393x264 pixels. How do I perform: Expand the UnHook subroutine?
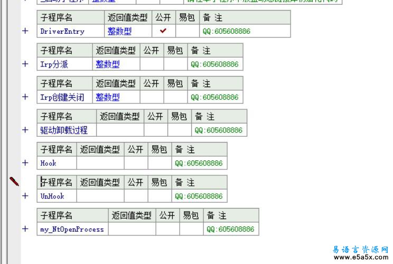[x=25, y=196]
